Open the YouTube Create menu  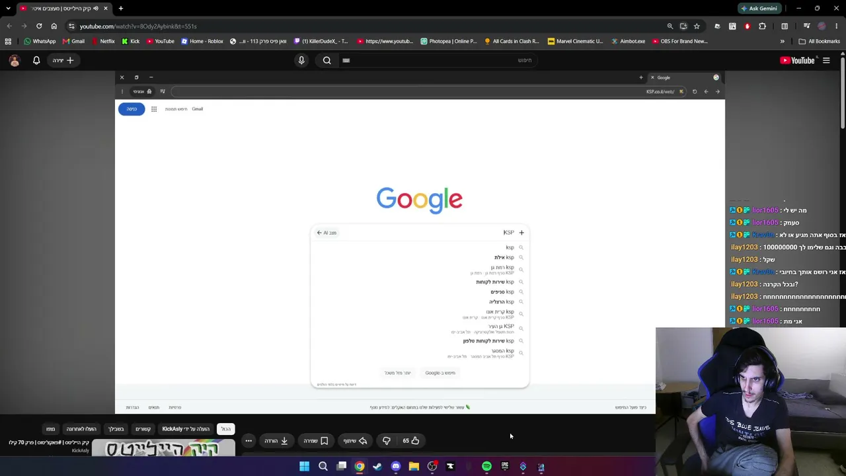[x=63, y=60]
